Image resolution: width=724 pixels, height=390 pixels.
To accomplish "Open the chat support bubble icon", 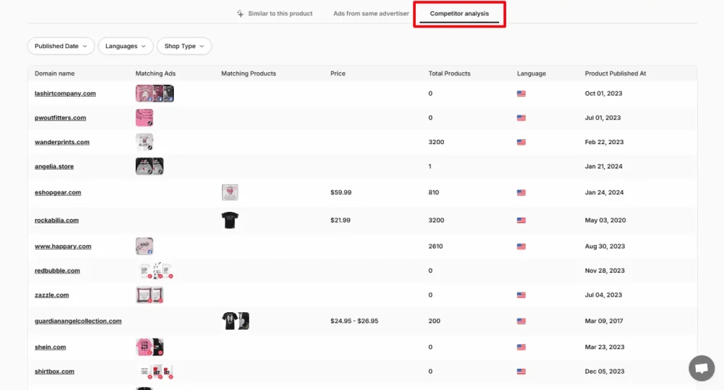I will pos(701,368).
